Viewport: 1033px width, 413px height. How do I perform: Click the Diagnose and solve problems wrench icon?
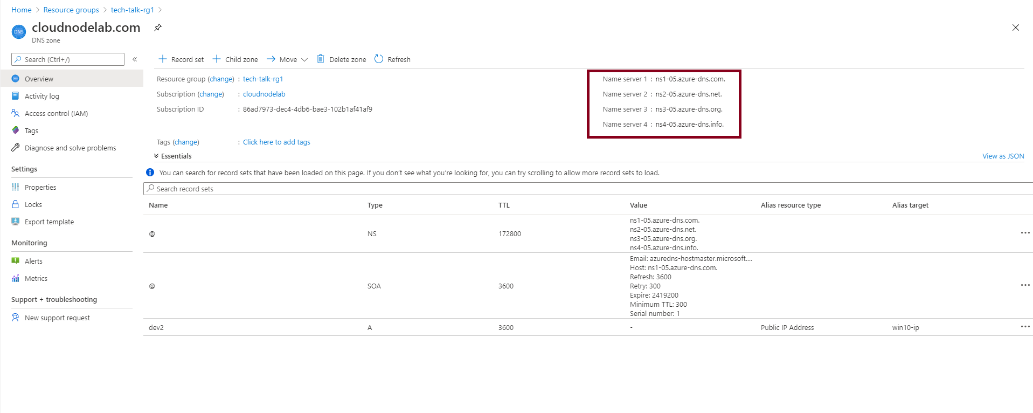pyautogui.click(x=16, y=148)
